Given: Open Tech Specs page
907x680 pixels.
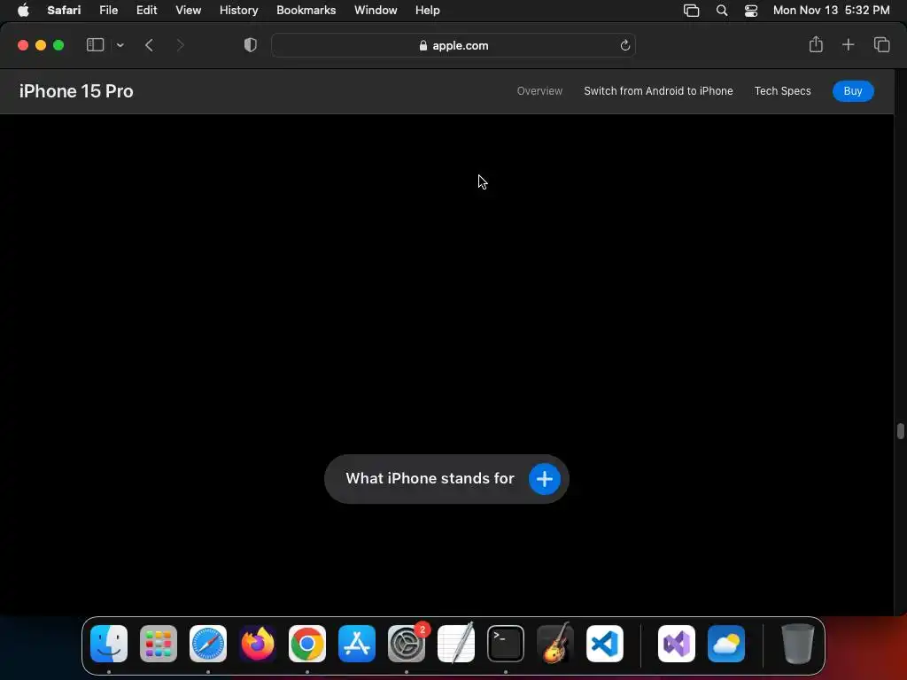Looking at the screenshot, I should point(782,91).
